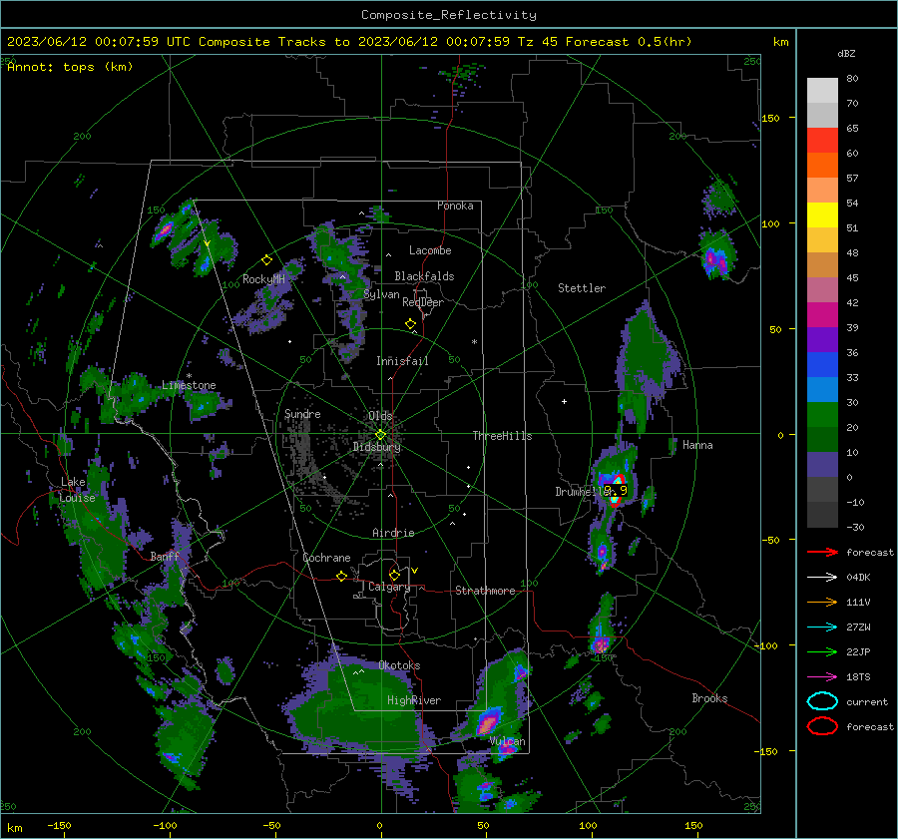
Task: Click the ThreeHills label
Action: tap(502, 436)
